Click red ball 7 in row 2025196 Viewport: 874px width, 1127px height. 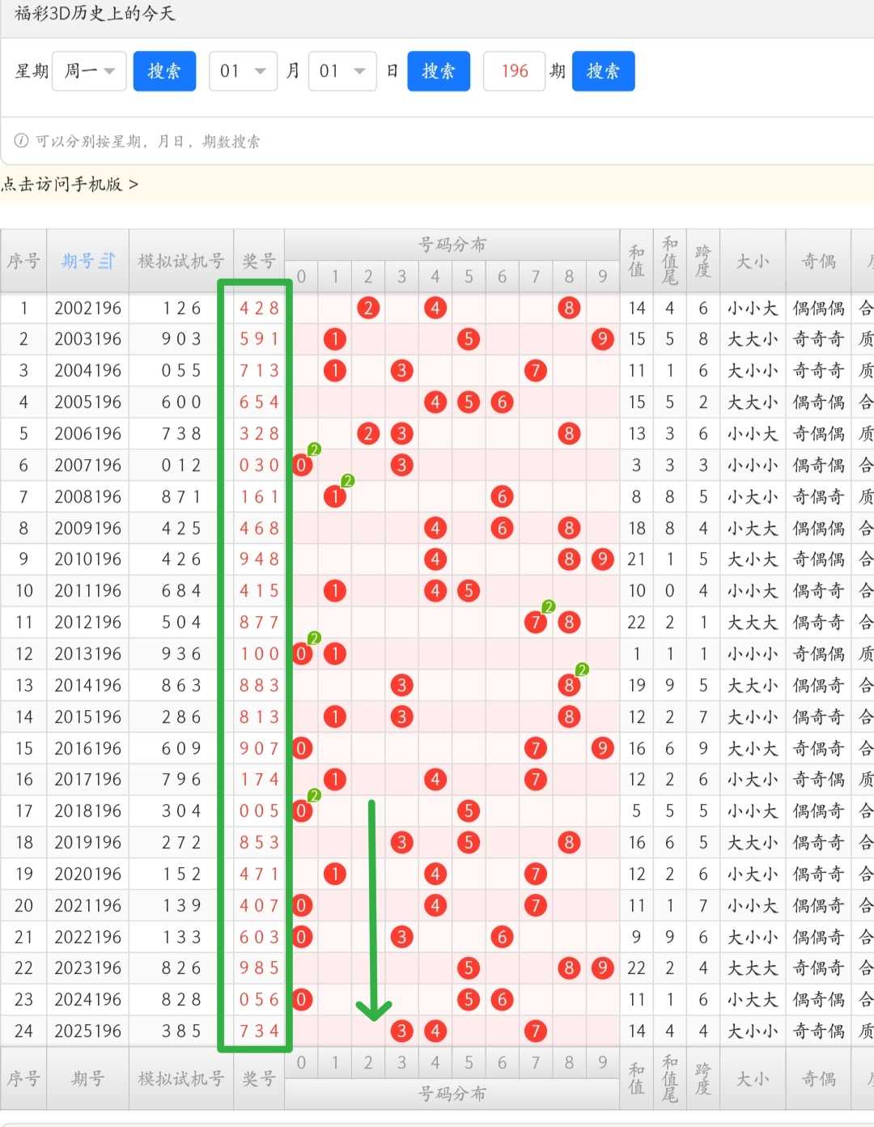pyautogui.click(x=535, y=1031)
